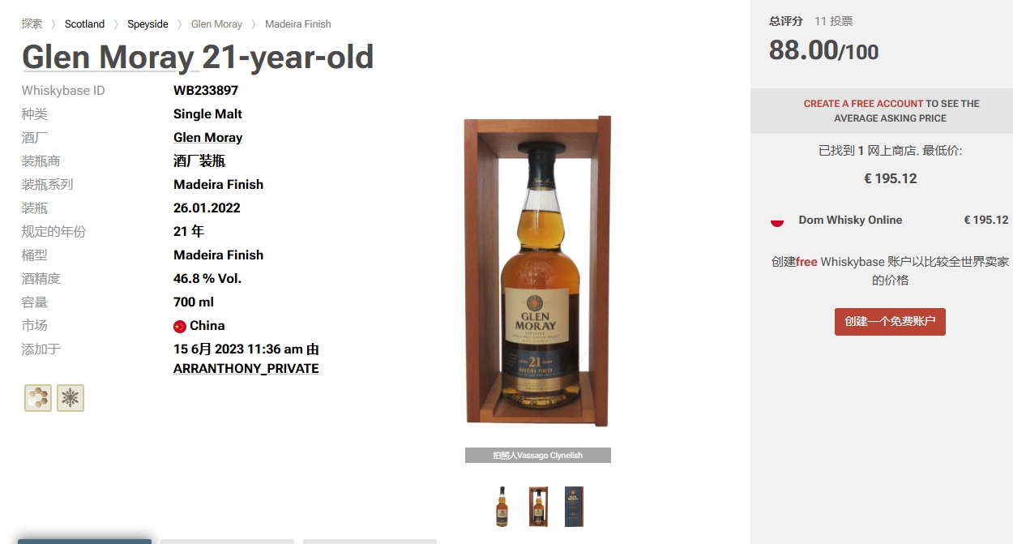Viewport: 1013px width, 544px height.
Task: Click the Glen Moray link in the title
Action: tap(109, 57)
